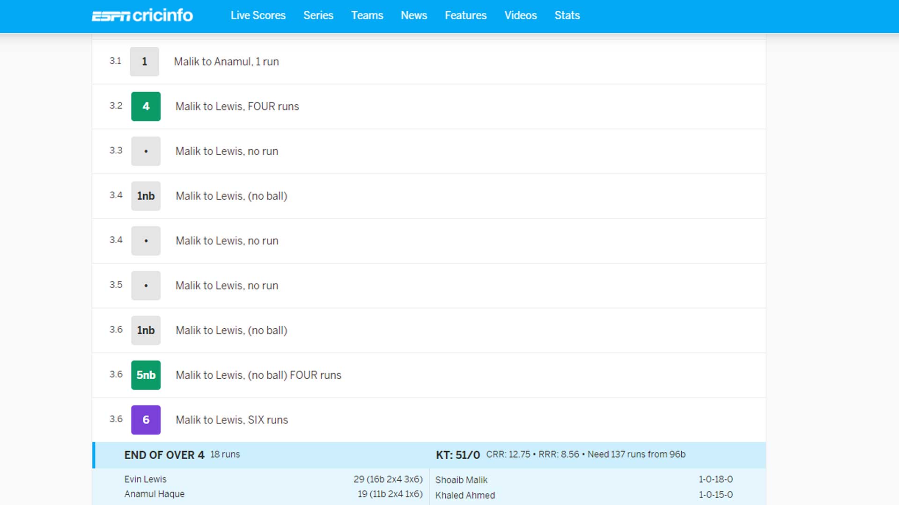Click the END OF OVER 4 heading

(164, 455)
